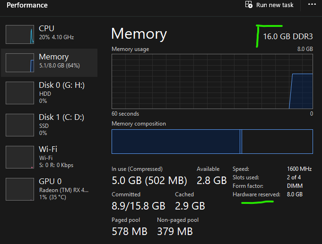Click the Disk 0 mini graph thumbnail
The height and width of the screenshot is (244, 322).
[20, 93]
